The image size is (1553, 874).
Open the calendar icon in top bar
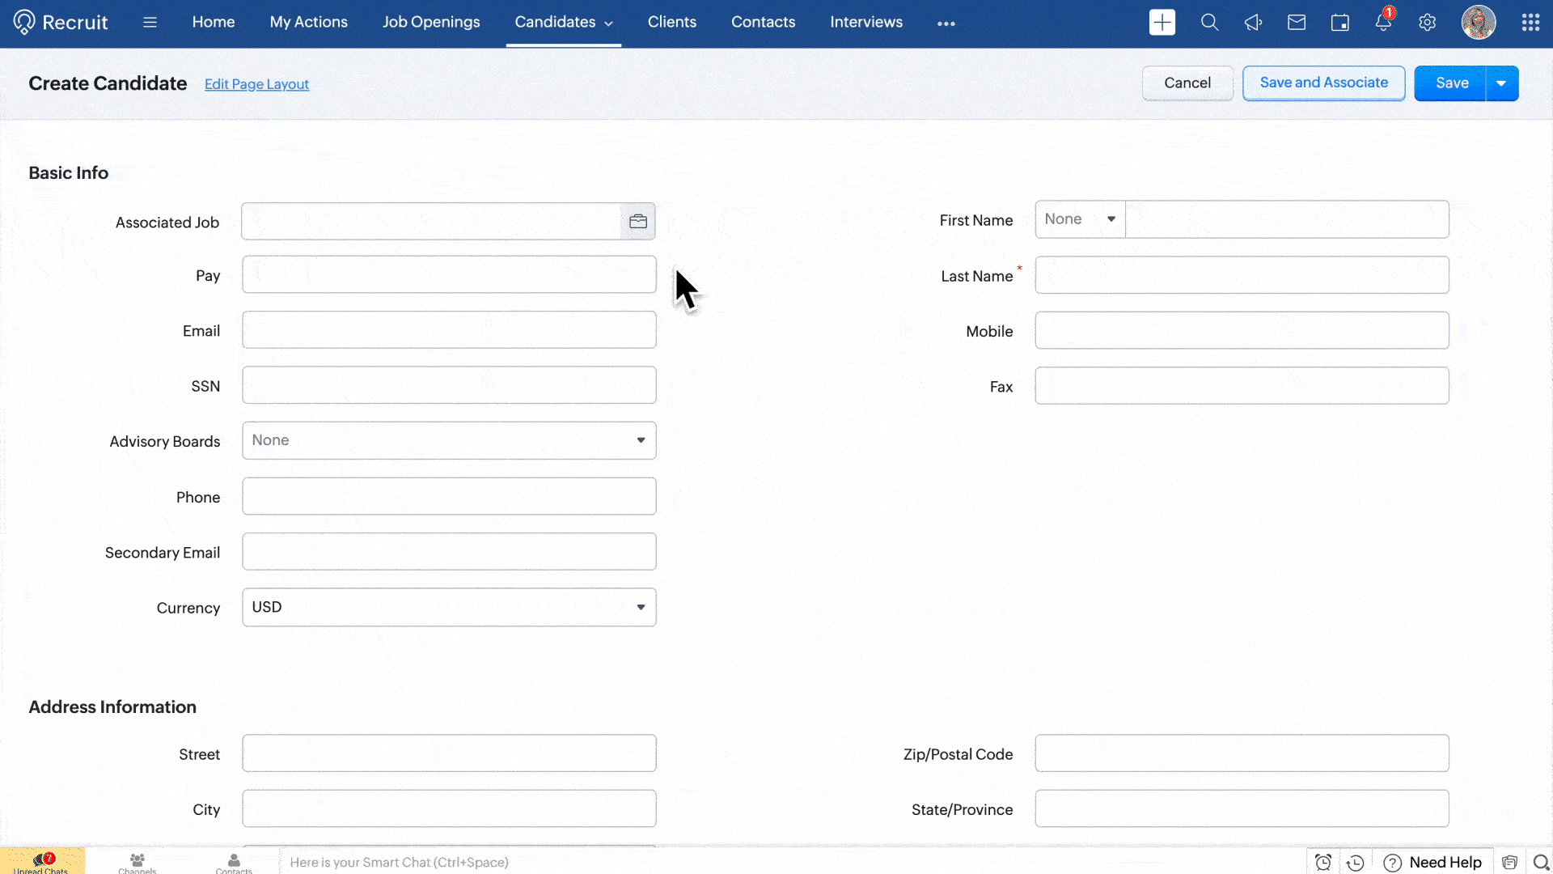(1340, 23)
